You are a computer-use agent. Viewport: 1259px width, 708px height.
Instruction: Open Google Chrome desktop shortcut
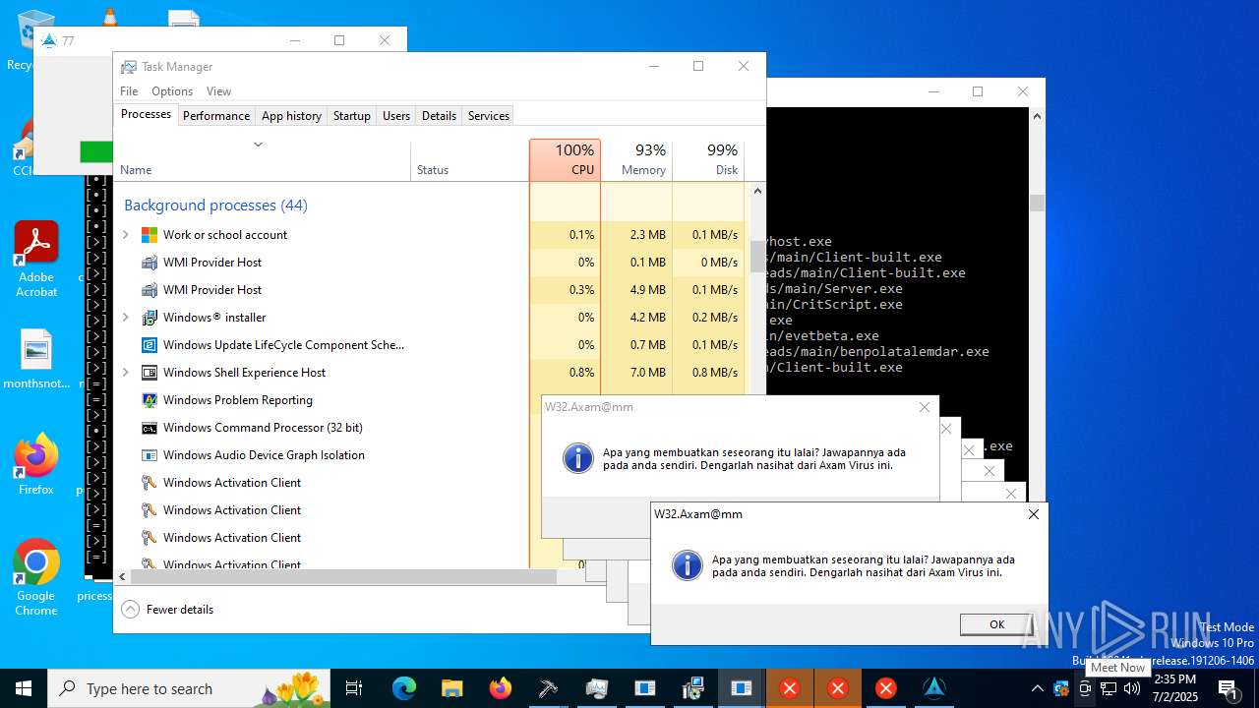[x=36, y=577]
